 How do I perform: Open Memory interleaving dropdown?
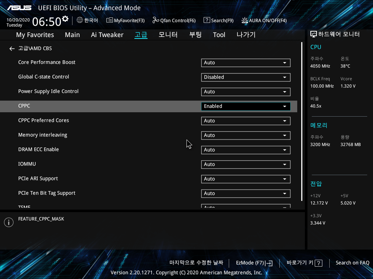(246, 136)
